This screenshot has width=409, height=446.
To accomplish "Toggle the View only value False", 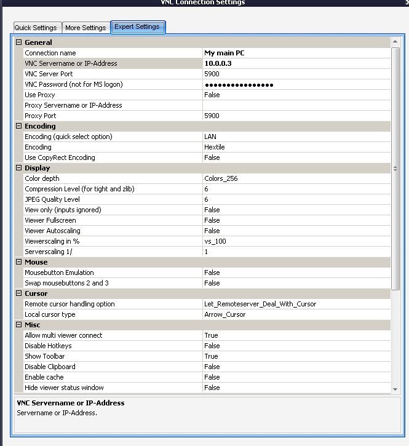I will pos(296,210).
